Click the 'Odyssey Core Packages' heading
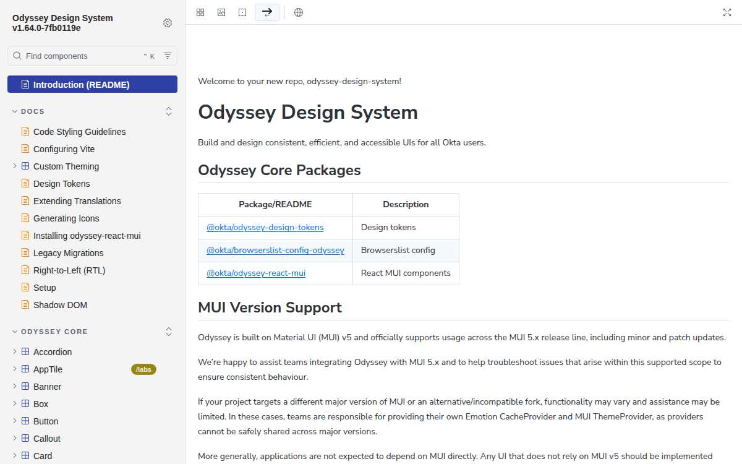Viewport: 742px width, 464px height. (x=279, y=170)
